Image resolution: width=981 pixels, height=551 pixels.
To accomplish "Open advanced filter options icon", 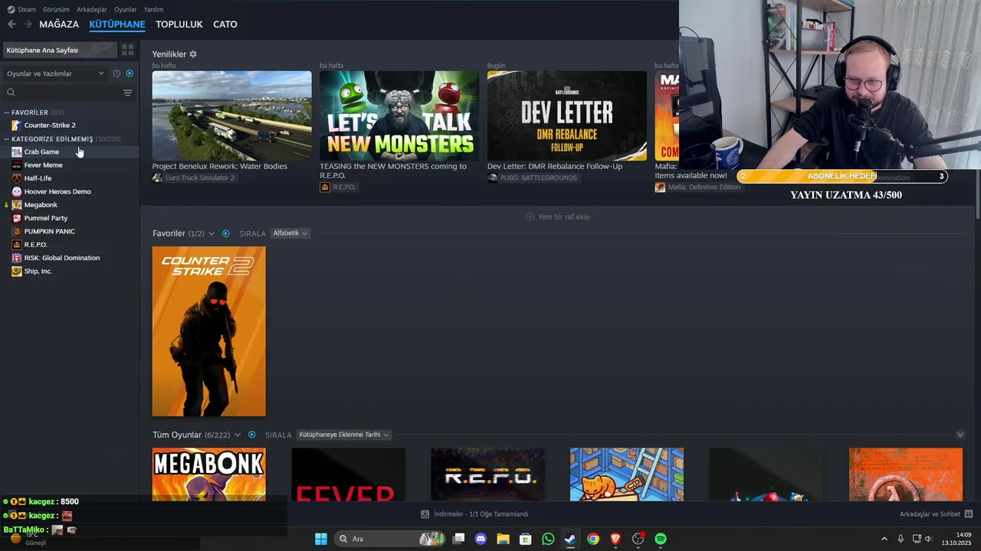I will coord(128,93).
